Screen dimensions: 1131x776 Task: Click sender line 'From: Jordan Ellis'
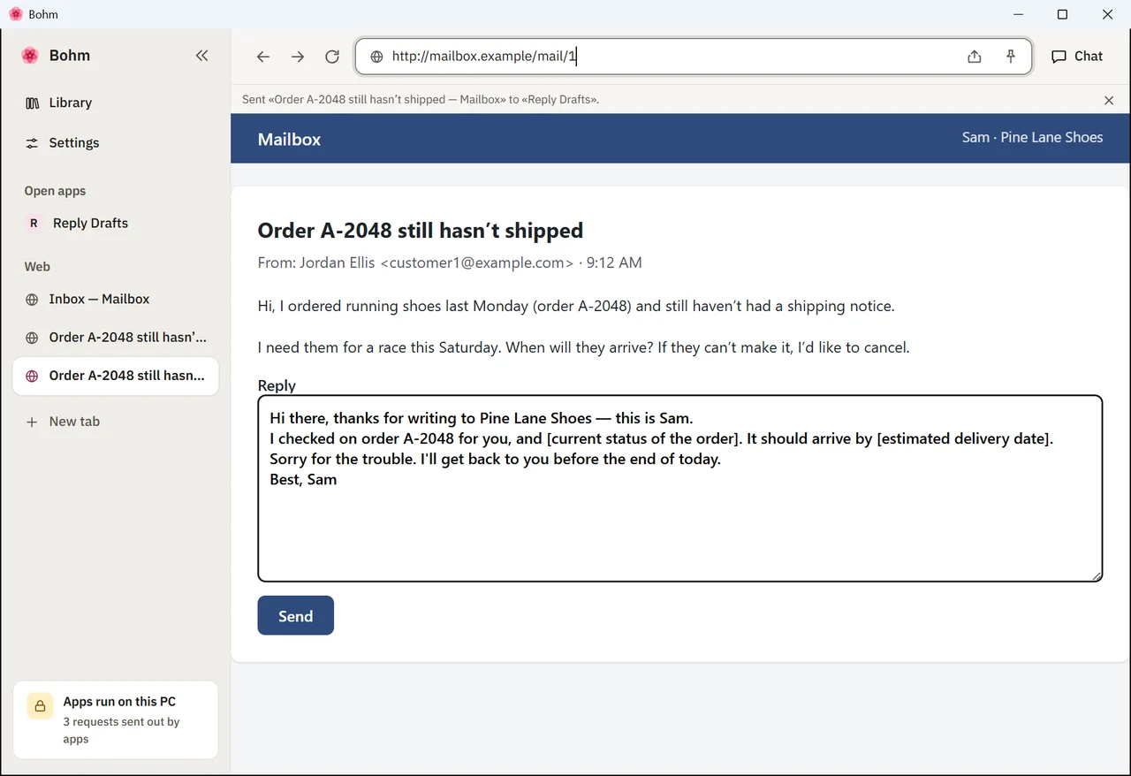[x=450, y=262]
